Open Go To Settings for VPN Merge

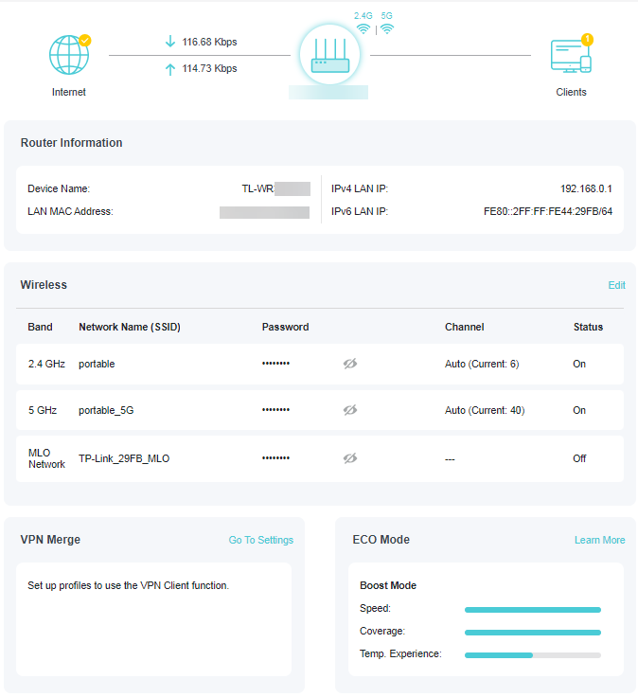[x=261, y=540]
